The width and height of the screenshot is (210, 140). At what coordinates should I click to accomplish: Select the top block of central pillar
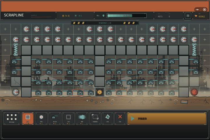click(100, 50)
